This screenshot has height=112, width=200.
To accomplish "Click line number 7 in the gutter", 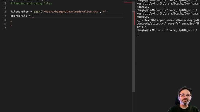I will coord(5,28).
